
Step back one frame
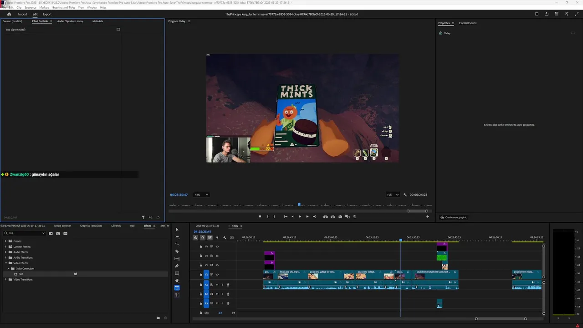(293, 217)
